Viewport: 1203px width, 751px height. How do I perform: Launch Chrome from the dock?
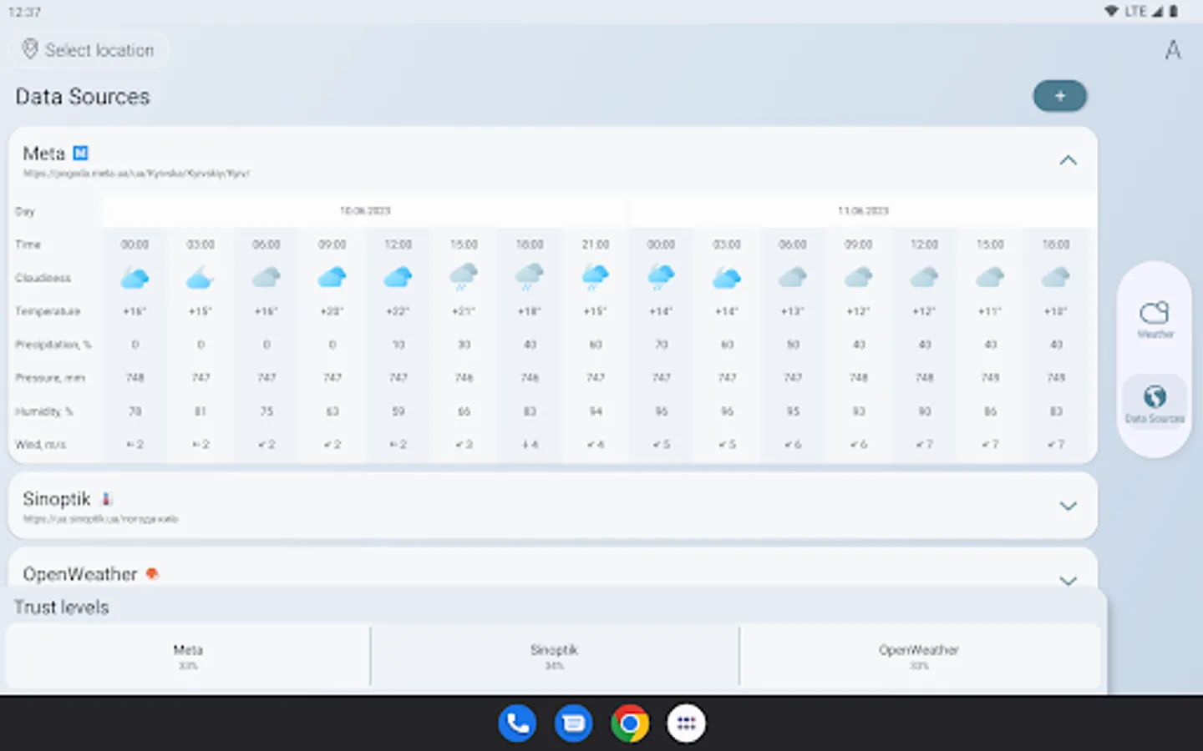click(x=630, y=723)
